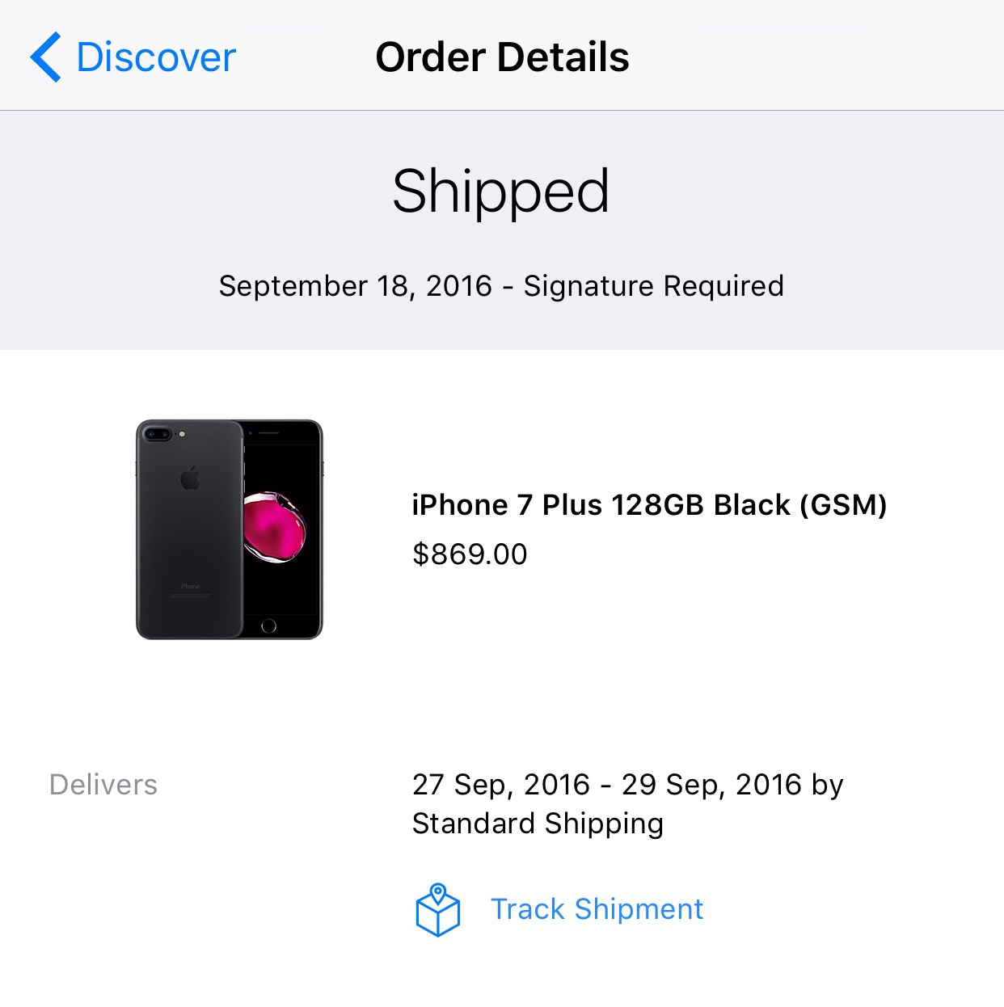Click the Delivers label
This screenshot has width=1004, height=1007.
click(x=103, y=785)
